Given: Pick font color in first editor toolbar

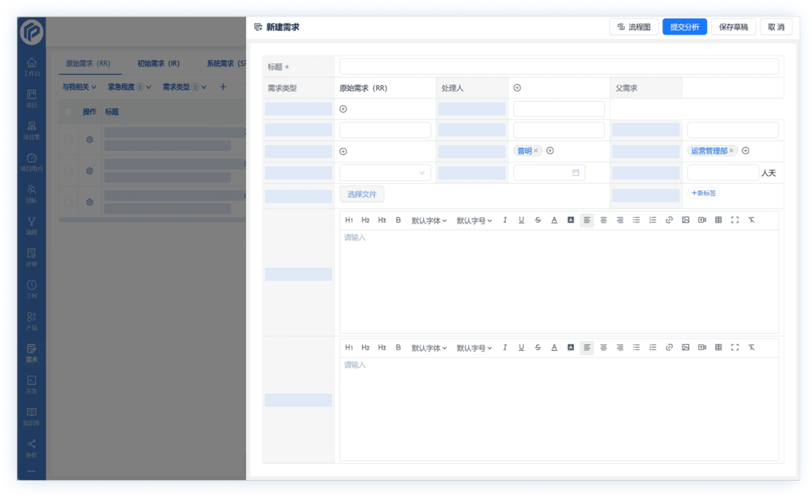Looking at the screenshot, I should pos(554,220).
